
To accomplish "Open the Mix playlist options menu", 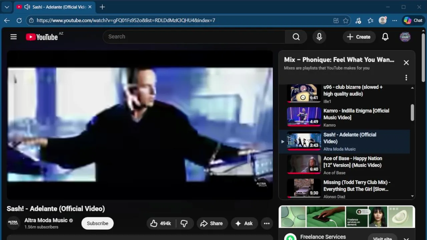I will pos(406,78).
